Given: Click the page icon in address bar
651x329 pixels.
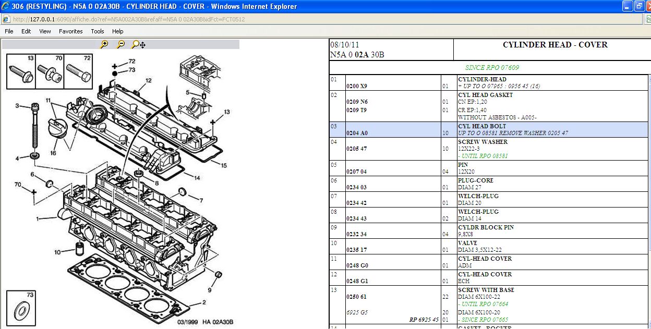Looking at the screenshot, I should click(6, 19).
